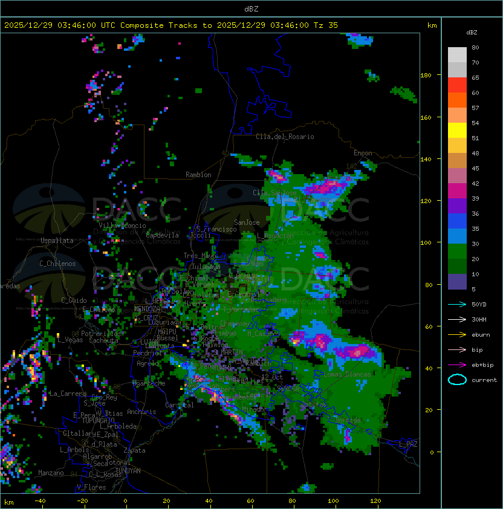Select the yellow eburn arrow legend entry
The height and width of the screenshot is (509, 503).
[x=457, y=334]
